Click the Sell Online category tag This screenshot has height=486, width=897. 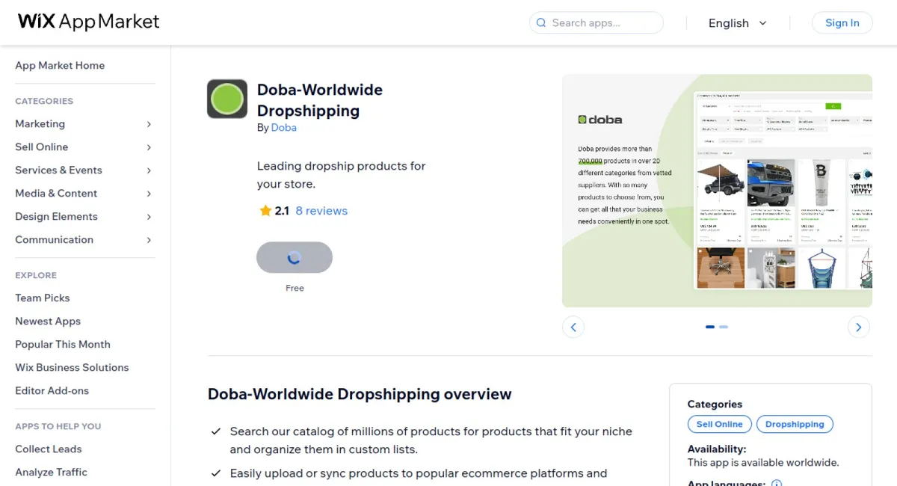(x=720, y=424)
